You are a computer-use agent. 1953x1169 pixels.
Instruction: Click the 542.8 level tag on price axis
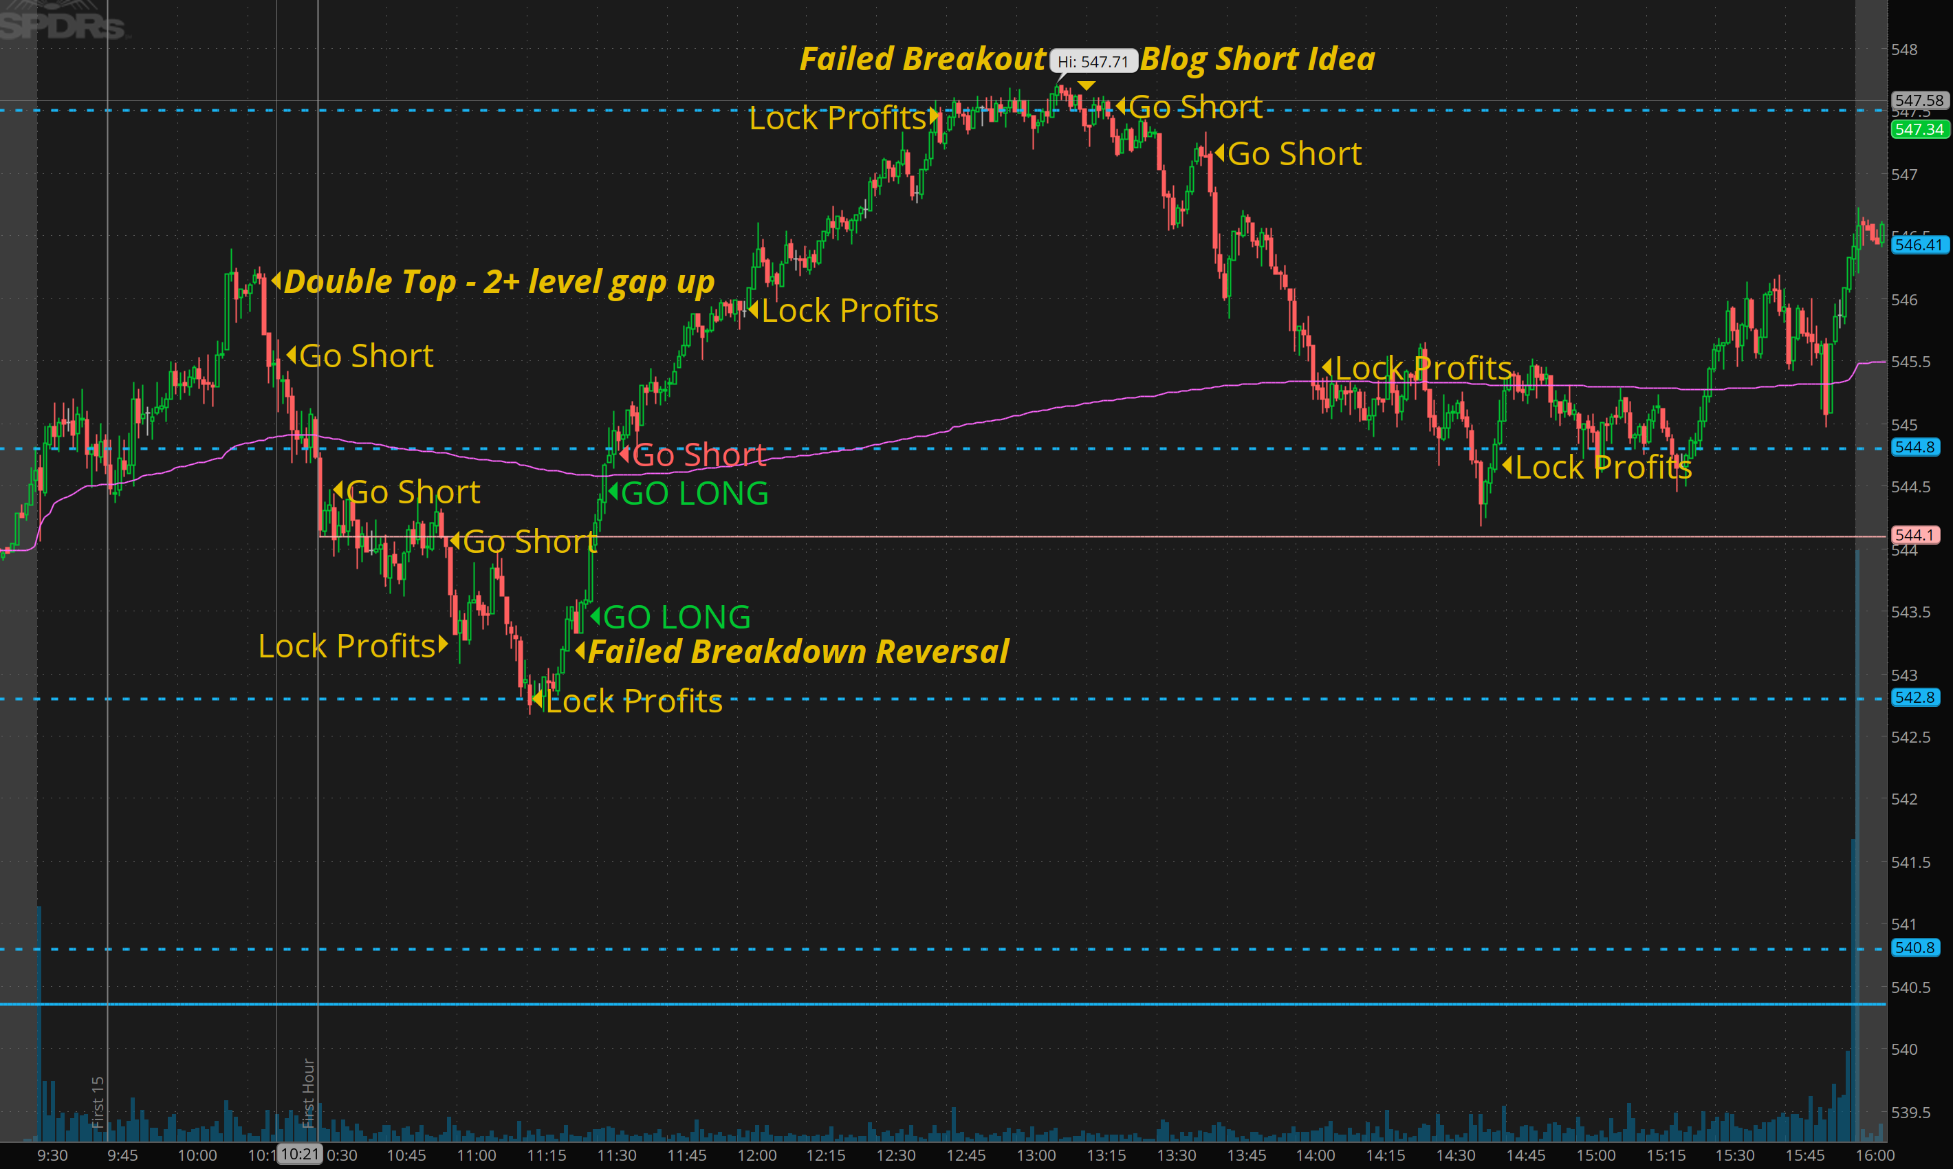click(x=1914, y=697)
